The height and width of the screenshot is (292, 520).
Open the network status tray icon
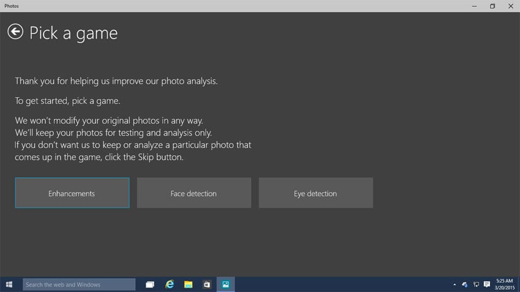pyautogui.click(x=476, y=285)
